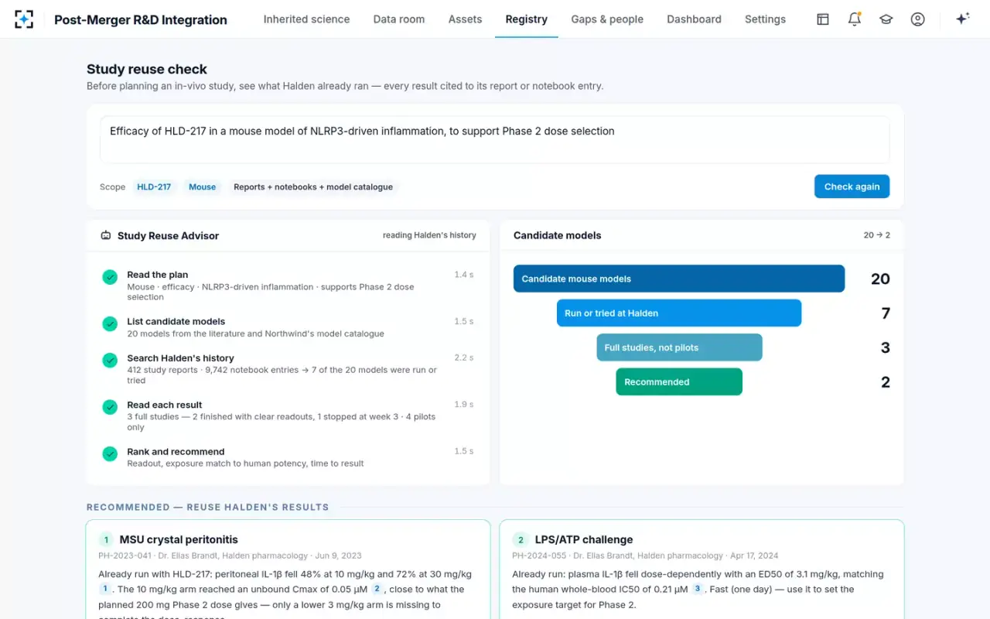Click the LPS/ATP challenge card title
This screenshot has width=990, height=619.
pos(584,539)
